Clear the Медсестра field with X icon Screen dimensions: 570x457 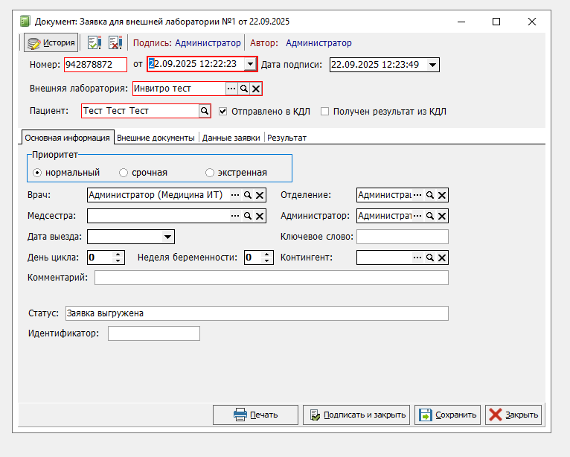(x=260, y=216)
